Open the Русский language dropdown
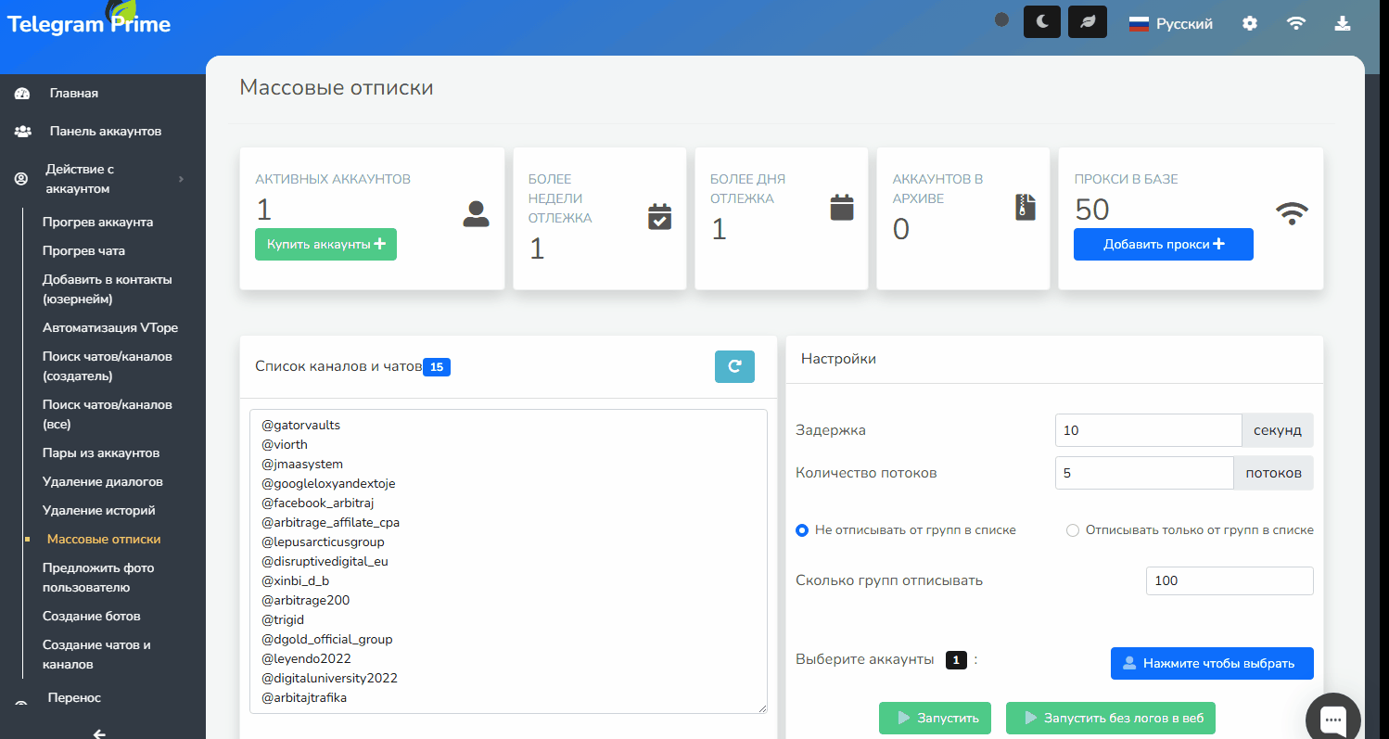Image resolution: width=1389 pixels, height=739 pixels. pyautogui.click(x=1171, y=24)
